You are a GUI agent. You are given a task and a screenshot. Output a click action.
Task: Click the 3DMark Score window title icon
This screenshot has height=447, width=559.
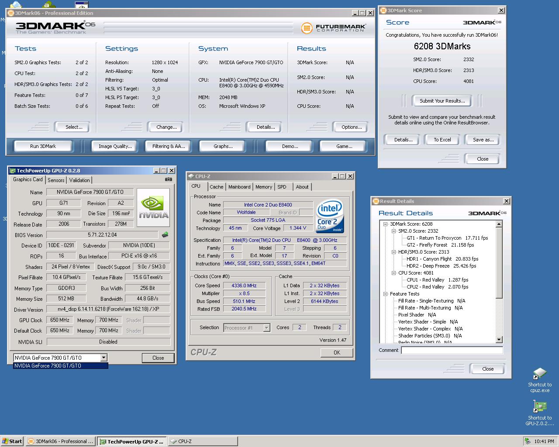click(x=383, y=10)
